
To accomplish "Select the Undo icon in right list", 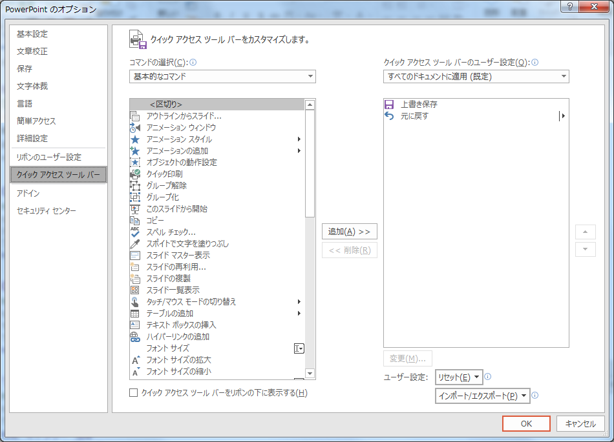I will tap(389, 116).
